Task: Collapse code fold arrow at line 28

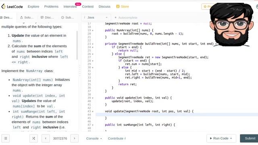Action: pyautogui.click(x=93, y=61)
